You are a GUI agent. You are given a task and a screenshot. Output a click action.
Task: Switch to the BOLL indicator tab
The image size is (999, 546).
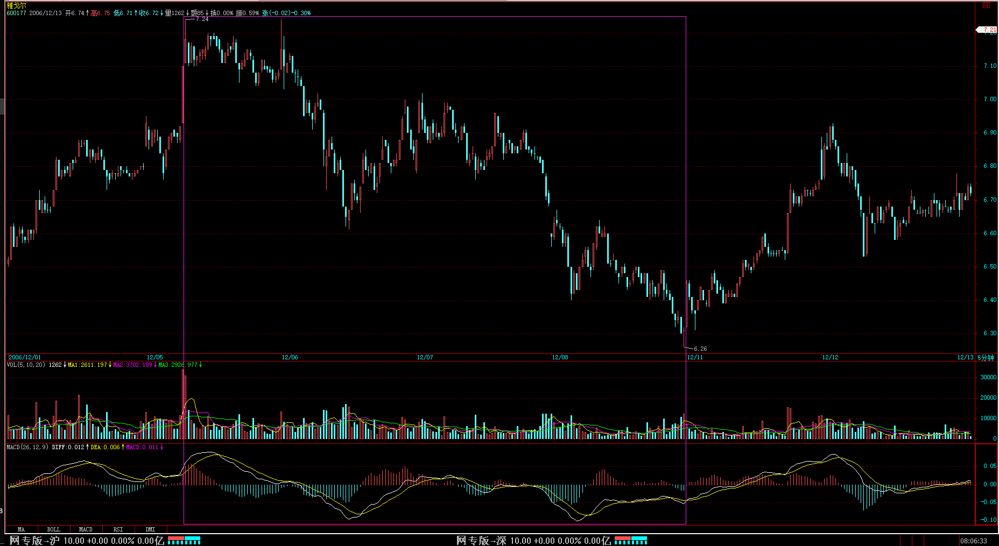[53, 529]
